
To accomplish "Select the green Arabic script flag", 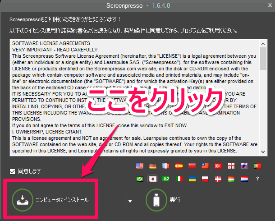I will [x=166, y=179].
